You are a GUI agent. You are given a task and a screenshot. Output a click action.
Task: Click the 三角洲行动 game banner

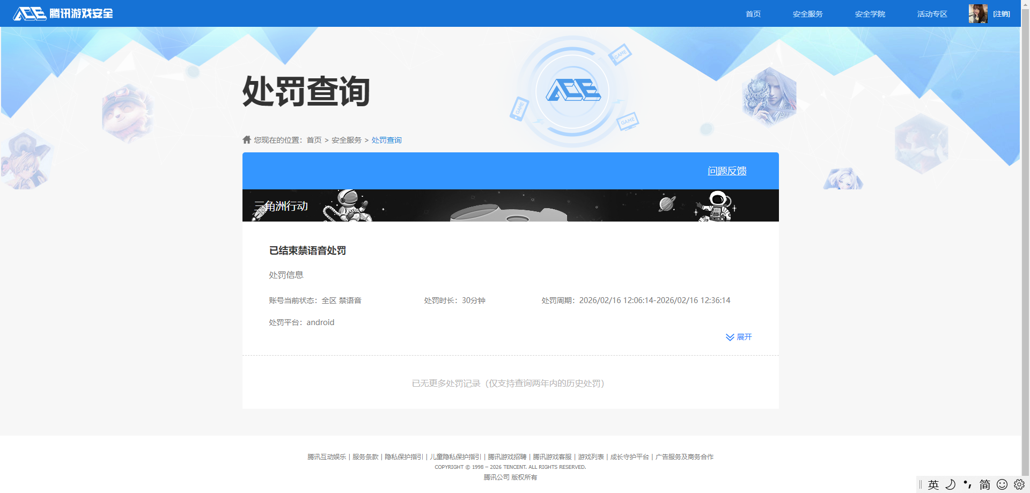tap(510, 205)
